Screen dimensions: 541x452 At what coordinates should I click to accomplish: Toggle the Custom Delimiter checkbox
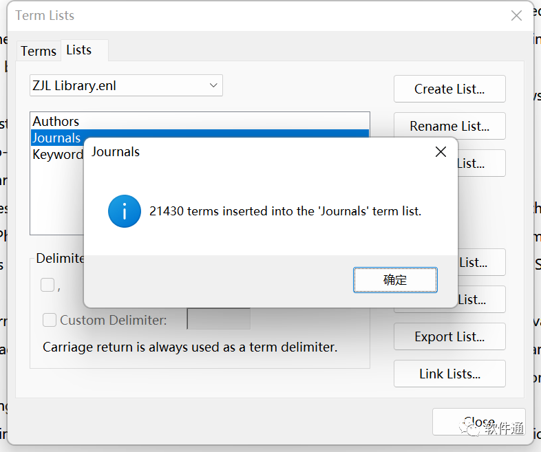(x=50, y=320)
